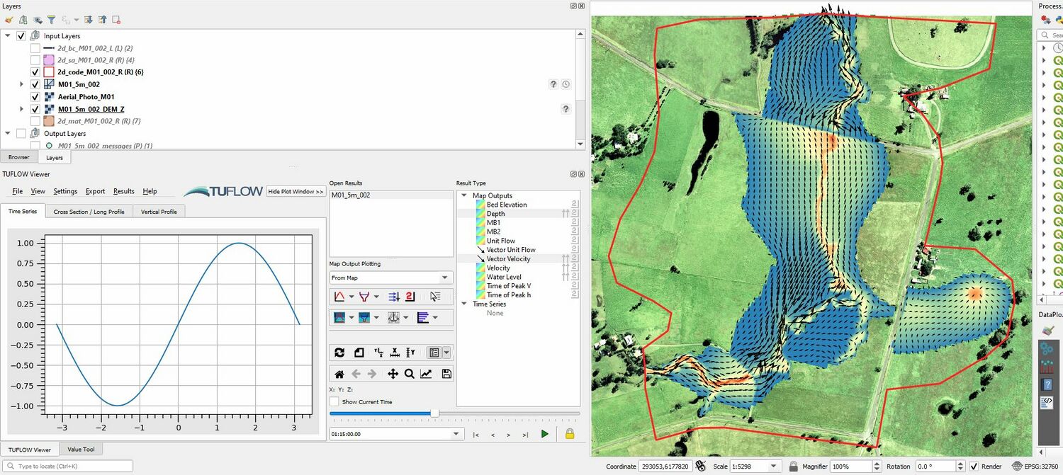Click the Save plot disk icon
1063x475 pixels.
(447, 374)
